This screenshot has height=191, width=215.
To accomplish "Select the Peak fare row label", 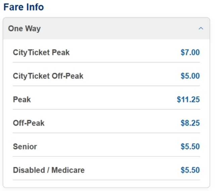I will pyautogui.click(x=22, y=100).
